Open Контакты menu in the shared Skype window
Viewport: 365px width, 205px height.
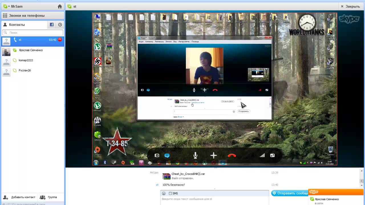149,42
